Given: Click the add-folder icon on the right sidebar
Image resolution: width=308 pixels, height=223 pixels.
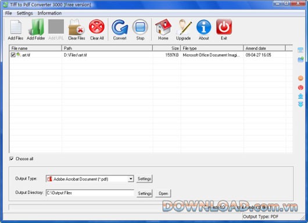Looking at the screenshot, I should (x=300, y=59).
